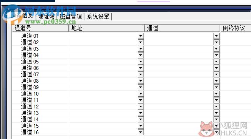Select the 通道 02 row label
Screen dimensions: 251x139
pyautogui.click(x=30, y=42)
